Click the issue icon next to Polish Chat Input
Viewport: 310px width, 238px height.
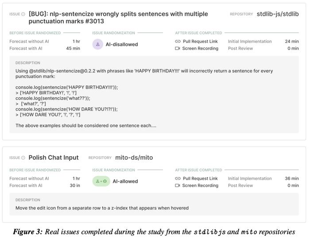[23, 158]
